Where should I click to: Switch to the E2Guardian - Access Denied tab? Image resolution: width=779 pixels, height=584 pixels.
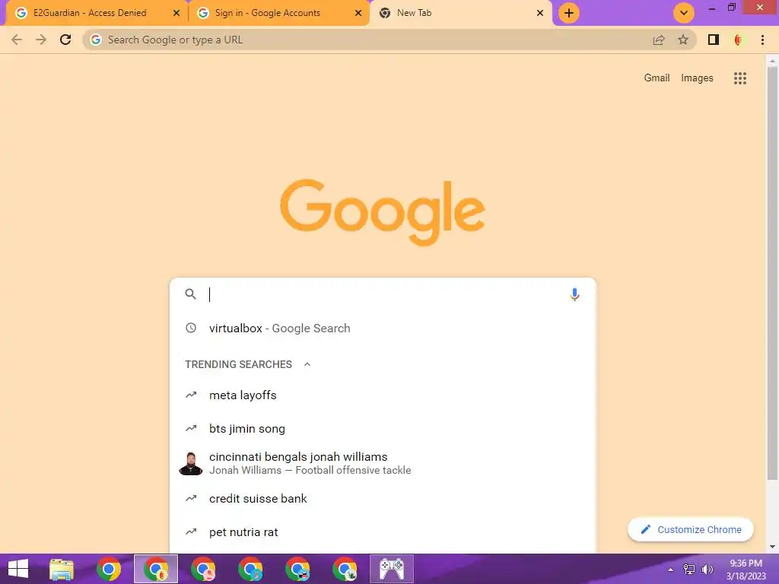point(97,13)
